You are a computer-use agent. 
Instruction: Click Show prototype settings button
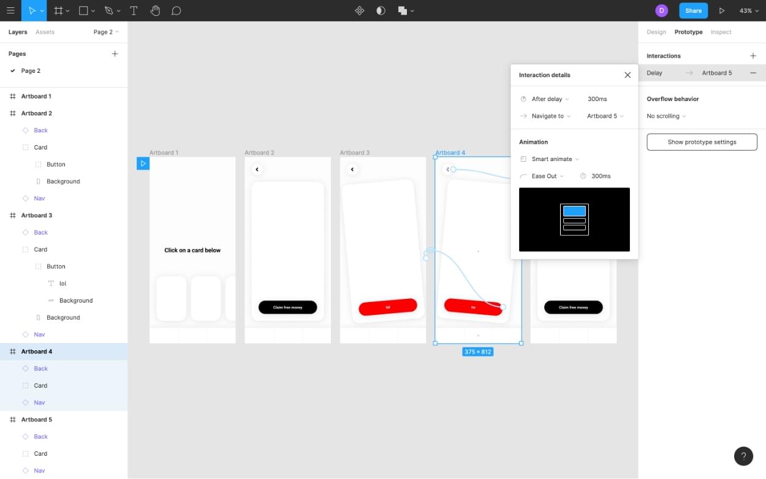[x=702, y=142]
